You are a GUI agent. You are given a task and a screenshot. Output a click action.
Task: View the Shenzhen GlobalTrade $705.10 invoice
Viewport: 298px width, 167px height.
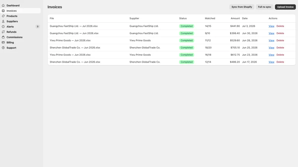pyautogui.click(x=271, y=48)
